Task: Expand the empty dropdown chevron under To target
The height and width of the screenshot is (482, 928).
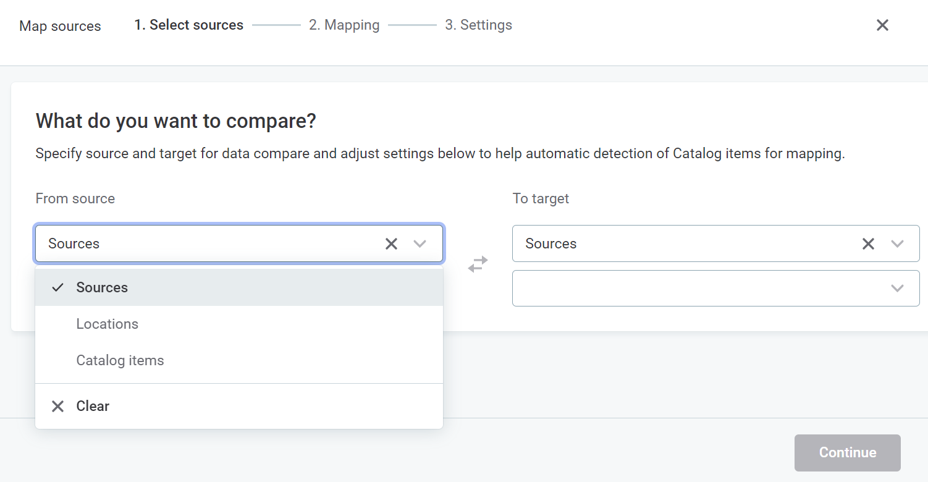Action: pyautogui.click(x=897, y=288)
